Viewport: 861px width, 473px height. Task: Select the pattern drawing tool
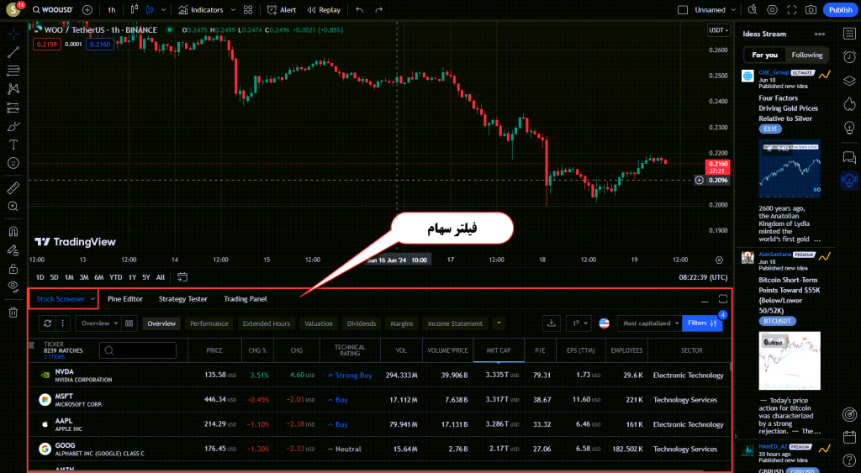[x=13, y=89]
